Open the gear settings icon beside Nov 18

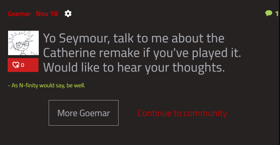coord(68,14)
